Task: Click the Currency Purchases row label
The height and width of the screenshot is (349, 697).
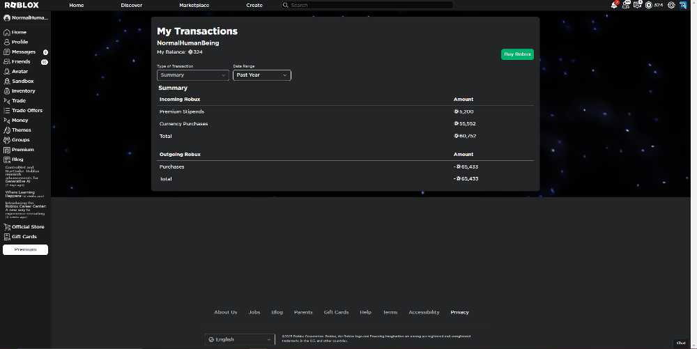Action: (x=183, y=124)
